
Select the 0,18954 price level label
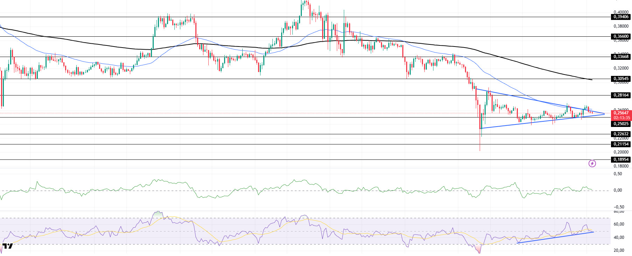tap(621, 159)
